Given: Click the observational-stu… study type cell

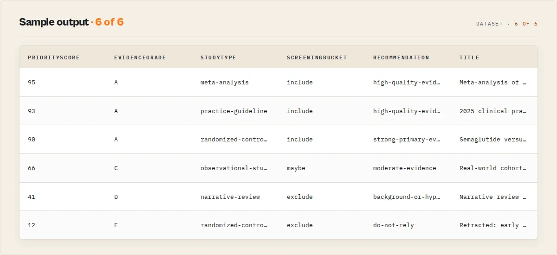Looking at the screenshot, I should pos(234,168).
